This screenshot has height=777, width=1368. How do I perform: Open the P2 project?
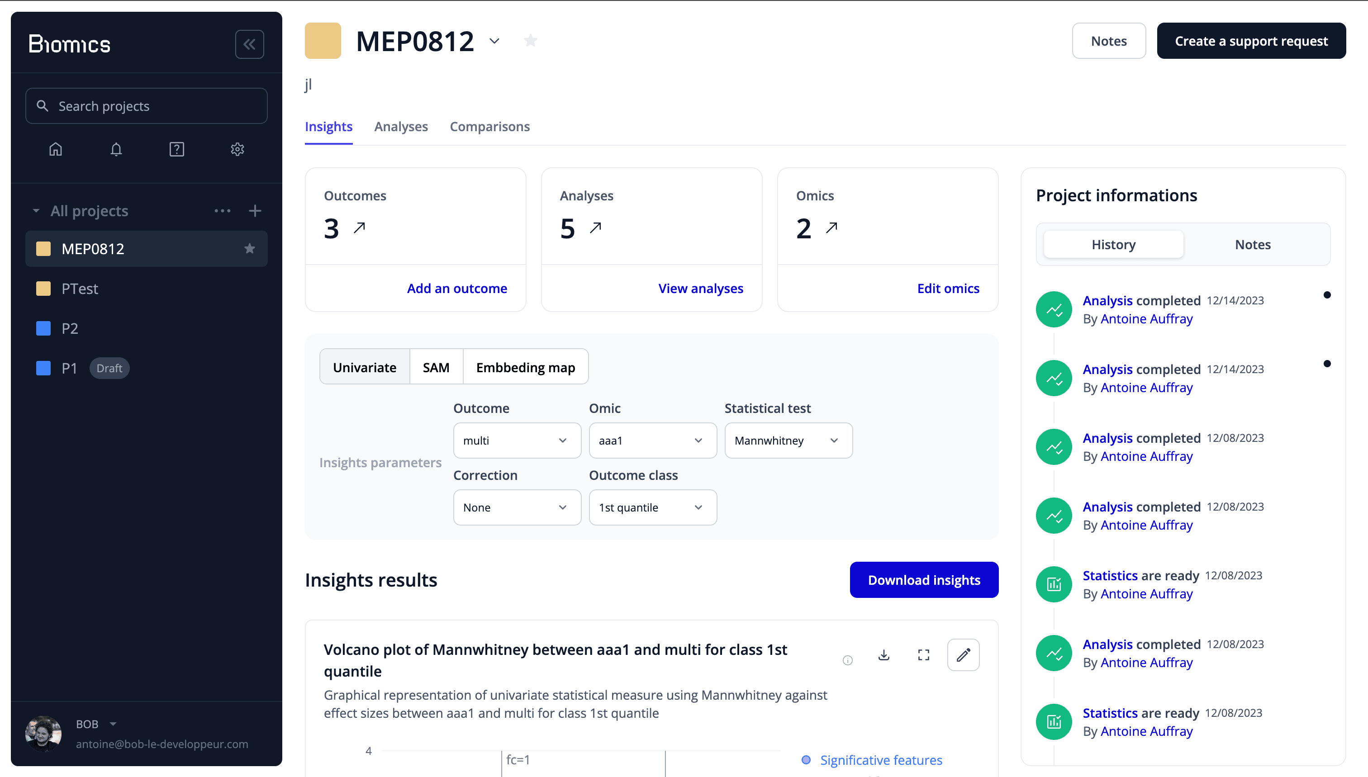coord(146,328)
